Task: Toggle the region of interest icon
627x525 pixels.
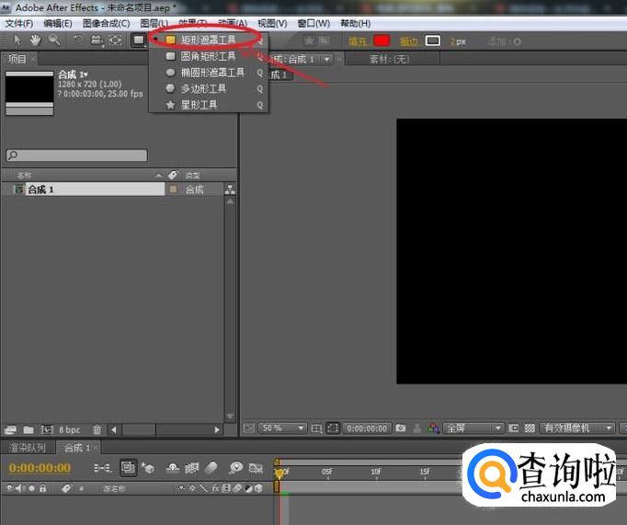Action: (x=513, y=428)
